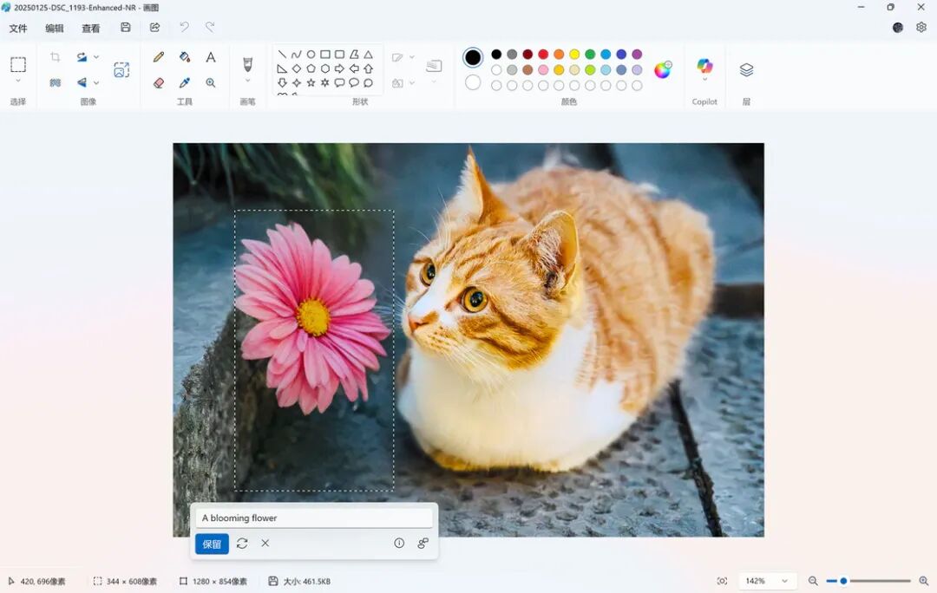Image resolution: width=937 pixels, height=593 pixels.
Task: Expand the flip options dropdown
Action: pyautogui.click(x=96, y=82)
